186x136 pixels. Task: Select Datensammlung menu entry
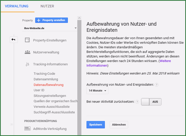click(x=46, y=79)
